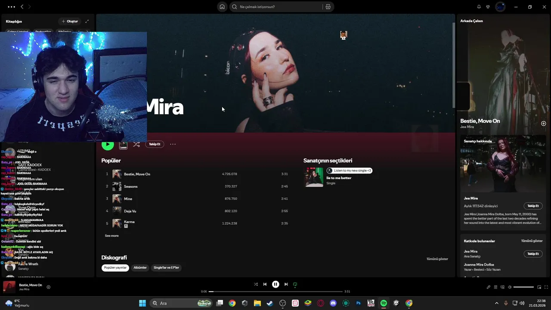Open Tümünü göster for Katkıda bulunanlar
The height and width of the screenshot is (310, 551).
(532, 241)
